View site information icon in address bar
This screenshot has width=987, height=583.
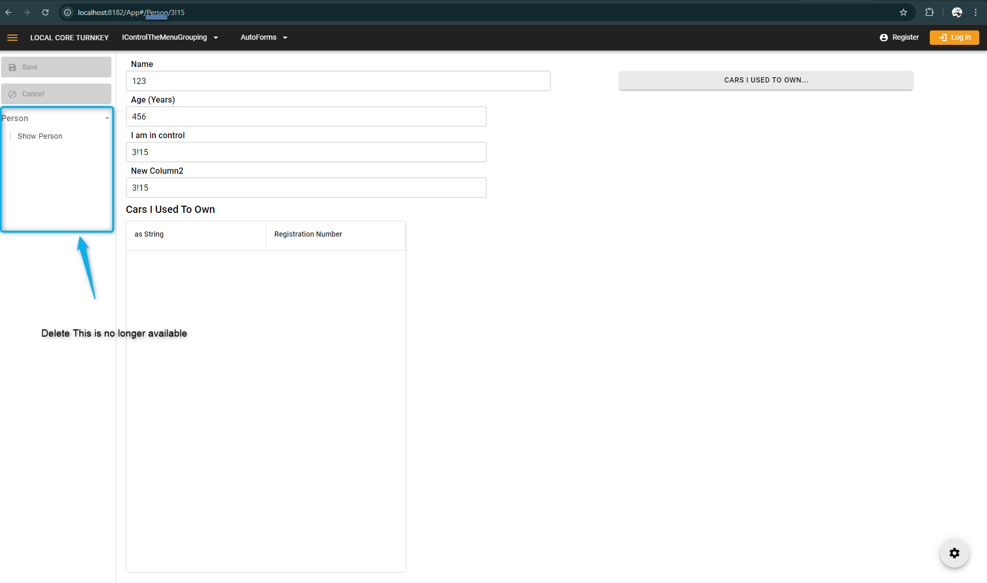click(x=68, y=12)
